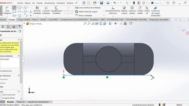Viewport: 189px width, 106px height.
Task: Open Visualizar/Eliminar relaciones
Action: (113, 10)
